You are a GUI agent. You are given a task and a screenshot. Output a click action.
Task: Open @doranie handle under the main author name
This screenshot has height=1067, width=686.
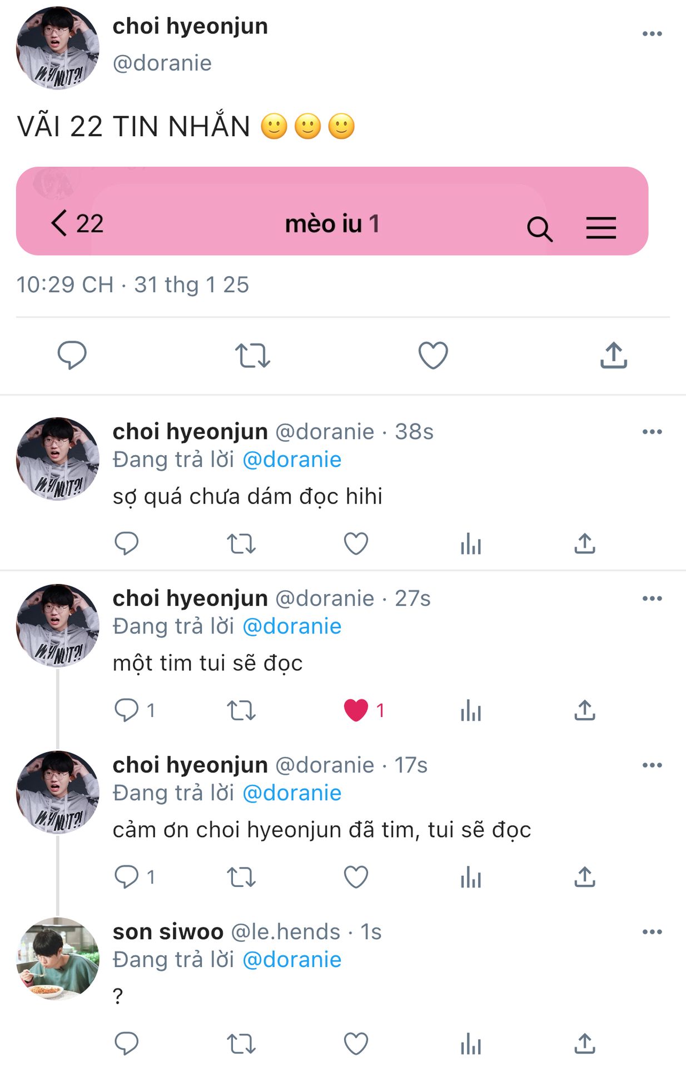tap(162, 63)
